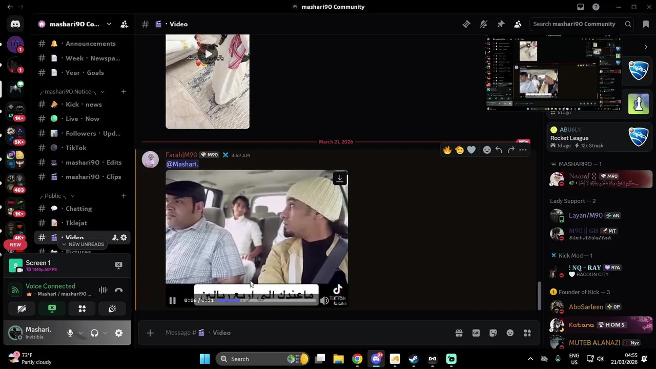This screenshot has height=369, width=656.
Task: Open the Kick · news channel
Action: click(83, 105)
